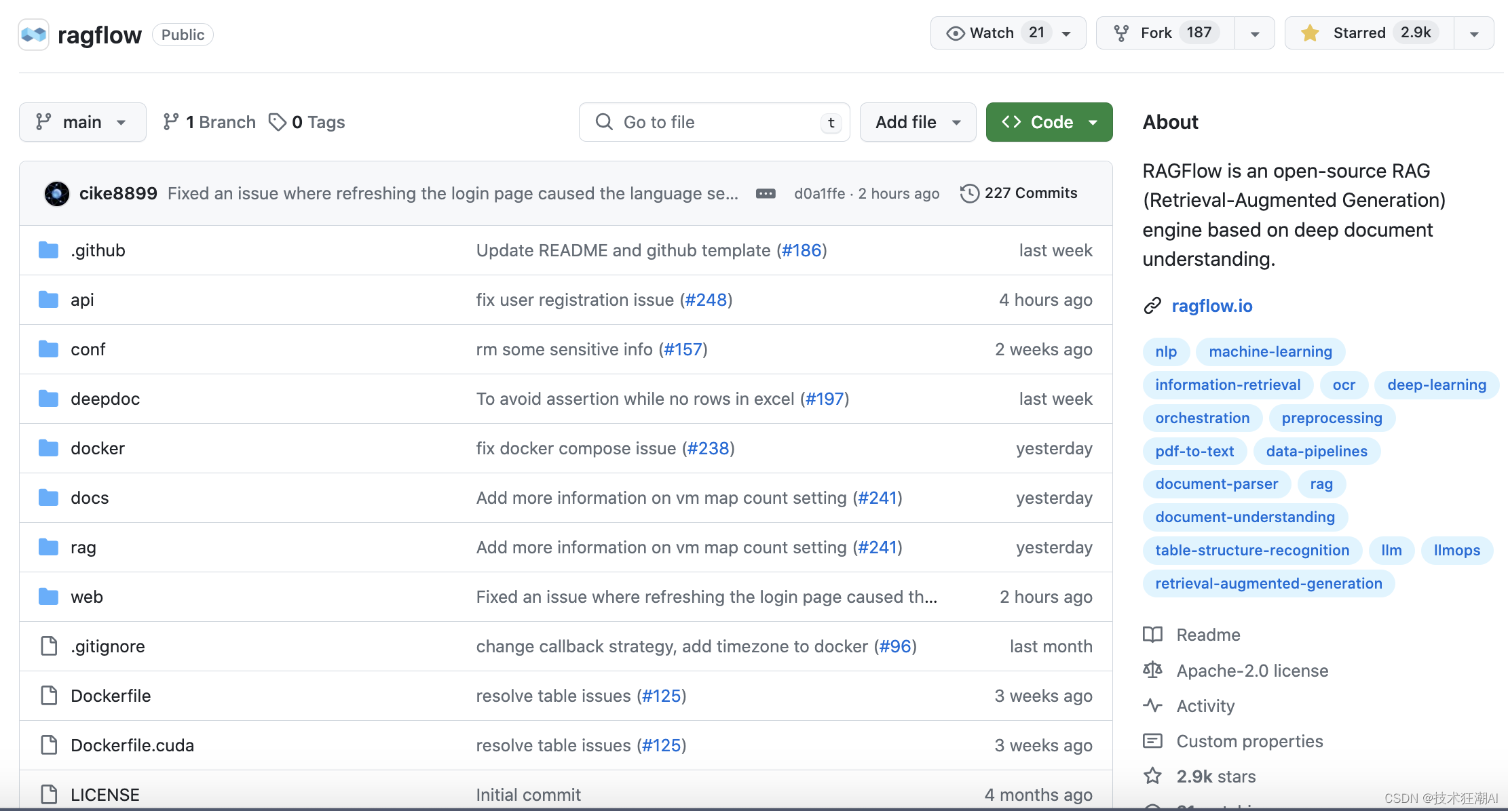
Task: Click the docker folder tree item
Action: [x=96, y=448]
